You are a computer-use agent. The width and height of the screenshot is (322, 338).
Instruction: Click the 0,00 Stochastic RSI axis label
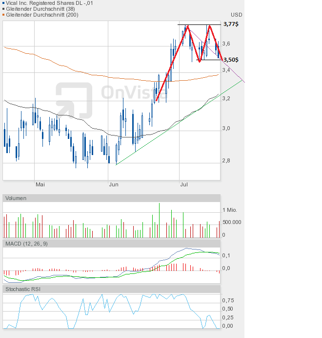[x=228, y=326]
